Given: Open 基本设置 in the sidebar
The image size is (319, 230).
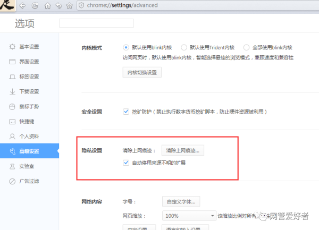Looking at the screenshot, I should point(30,47).
